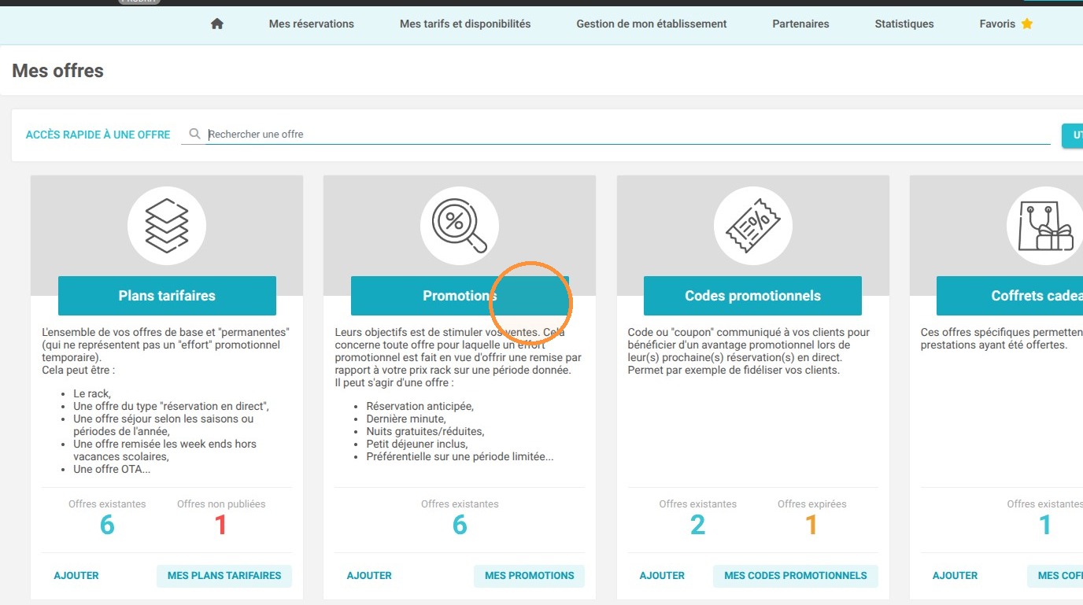This screenshot has width=1083, height=605.
Task: Click AJOUTER under the Promotions card
Action: [369, 576]
